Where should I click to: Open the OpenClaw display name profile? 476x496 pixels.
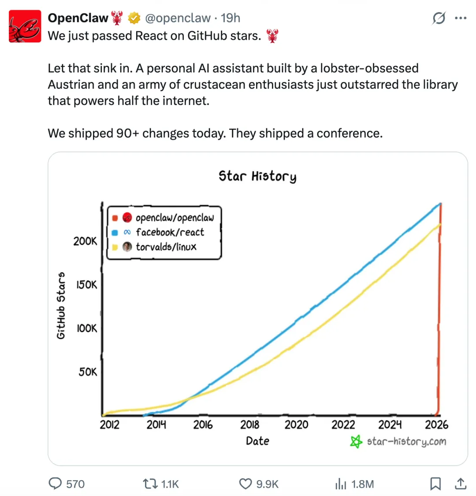78,18
